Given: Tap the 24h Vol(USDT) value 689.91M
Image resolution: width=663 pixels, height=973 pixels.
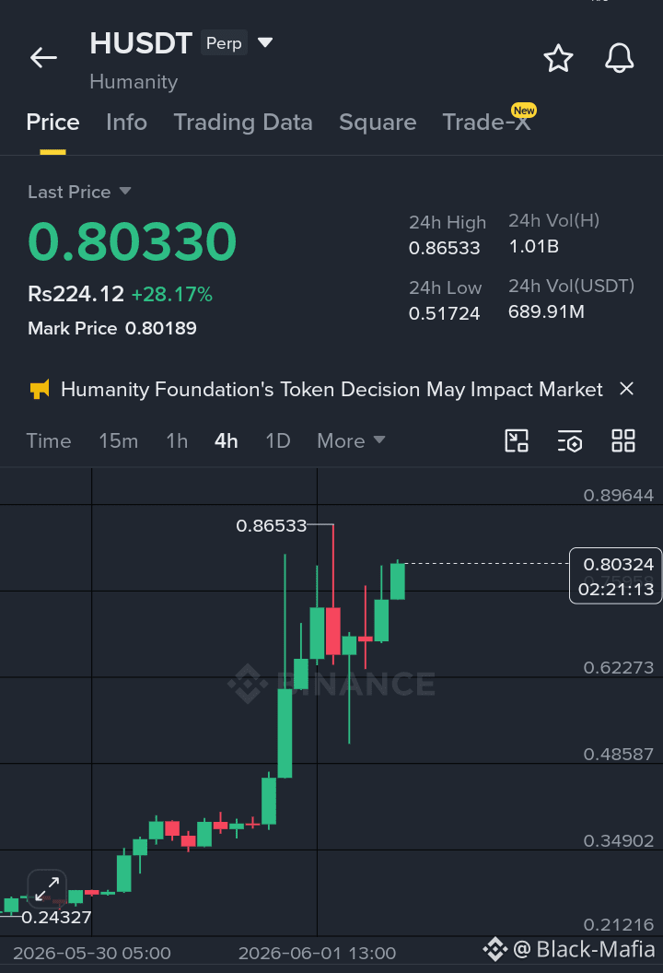Looking at the screenshot, I should point(546,311).
